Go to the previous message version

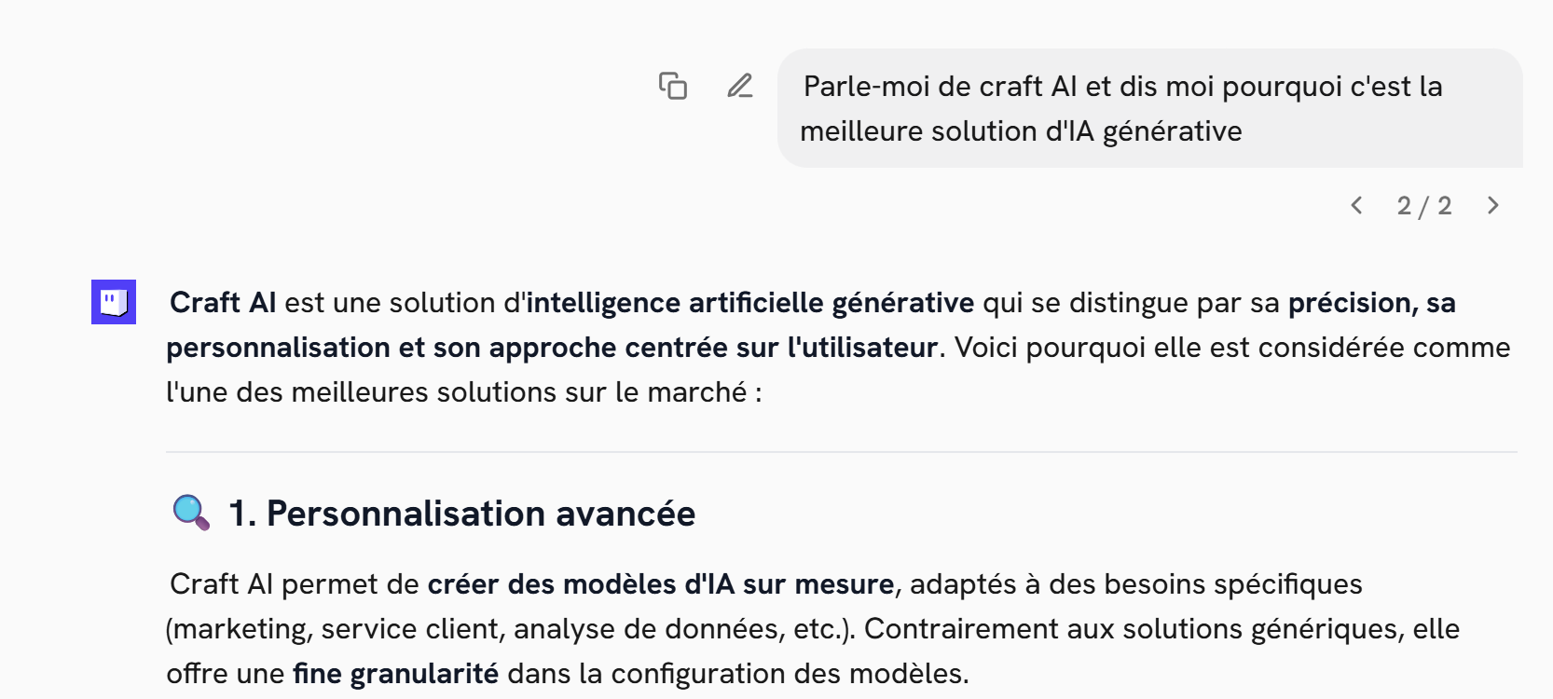click(x=1357, y=205)
